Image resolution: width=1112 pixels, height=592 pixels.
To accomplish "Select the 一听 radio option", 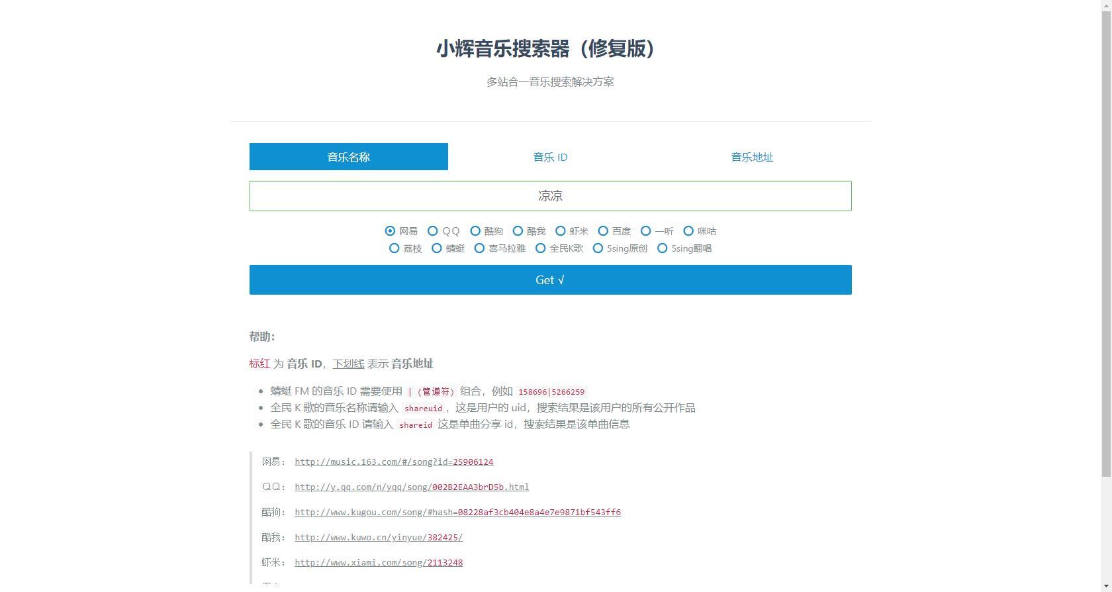I will (x=645, y=231).
